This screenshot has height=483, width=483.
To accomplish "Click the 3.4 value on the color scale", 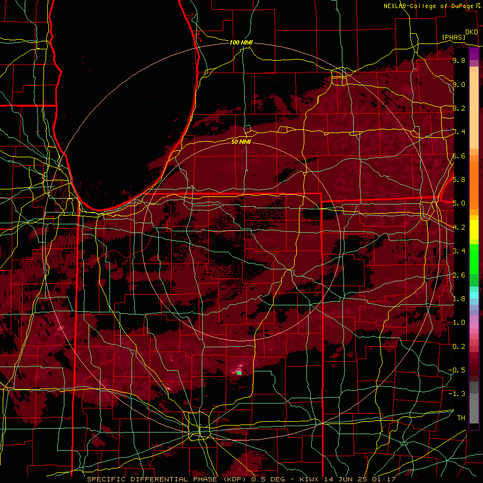I will 459,251.
